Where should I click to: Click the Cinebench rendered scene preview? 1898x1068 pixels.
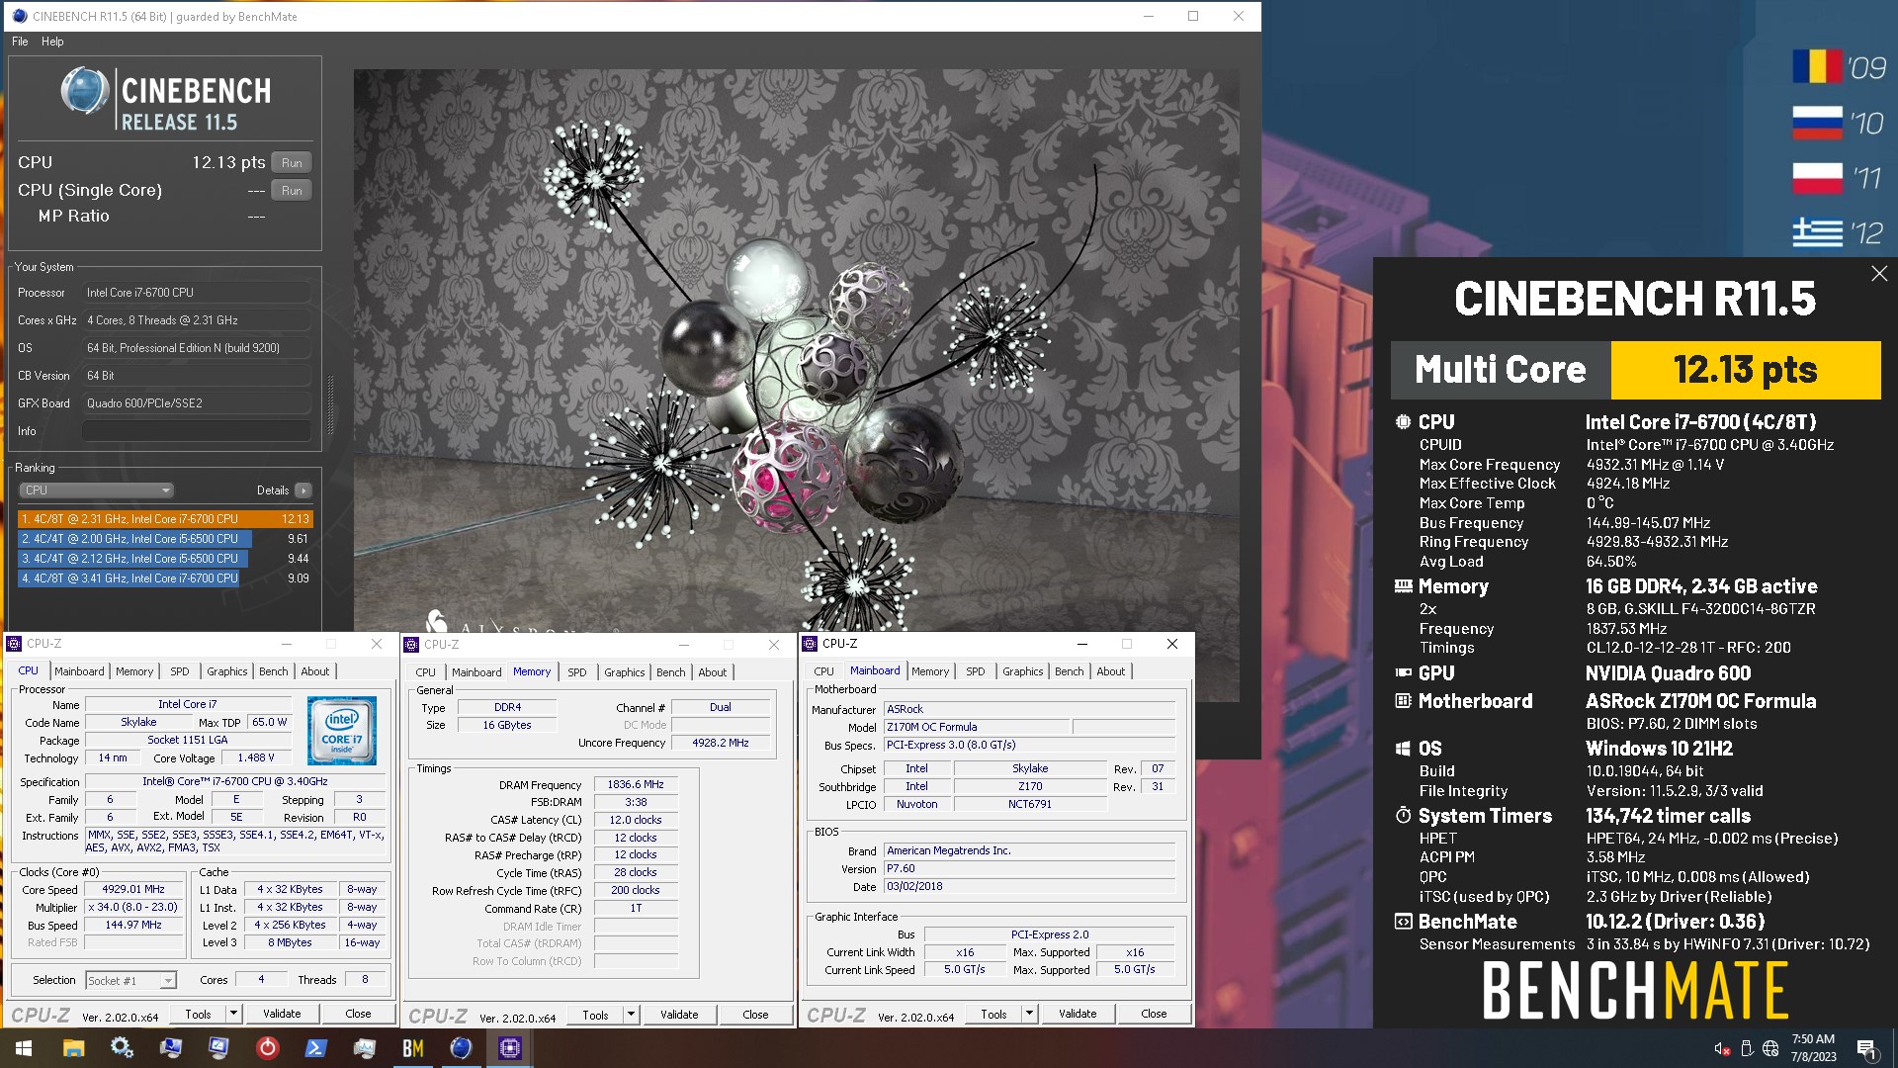coord(797,351)
